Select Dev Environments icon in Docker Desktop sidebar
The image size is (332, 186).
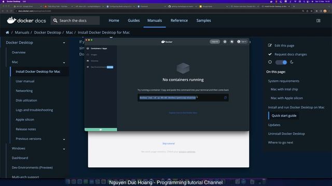[x=88, y=67]
